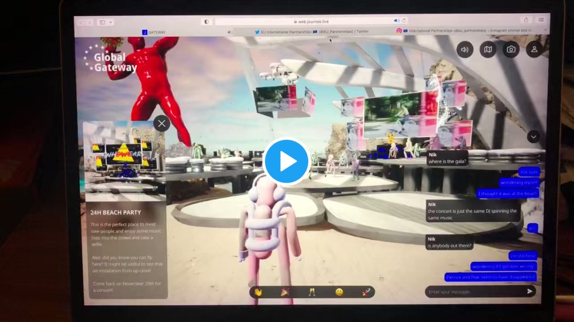Send the rocket emoji reaction
Image resolution: width=574 pixels, height=322 pixels.
click(366, 292)
